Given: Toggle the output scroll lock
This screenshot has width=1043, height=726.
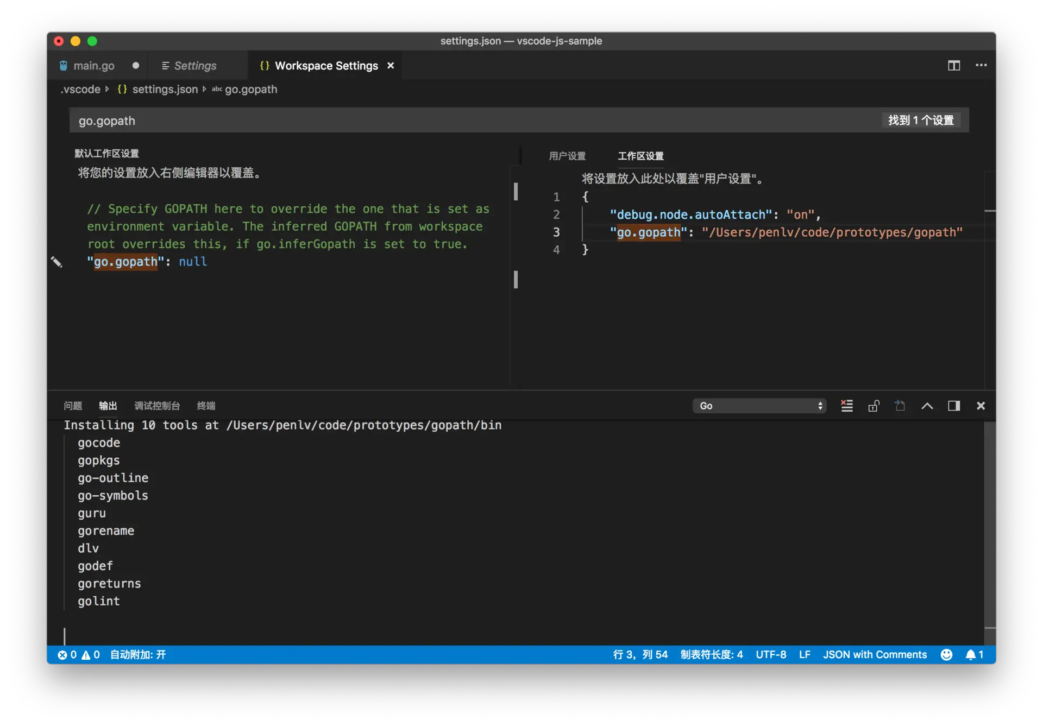Looking at the screenshot, I should pos(874,406).
